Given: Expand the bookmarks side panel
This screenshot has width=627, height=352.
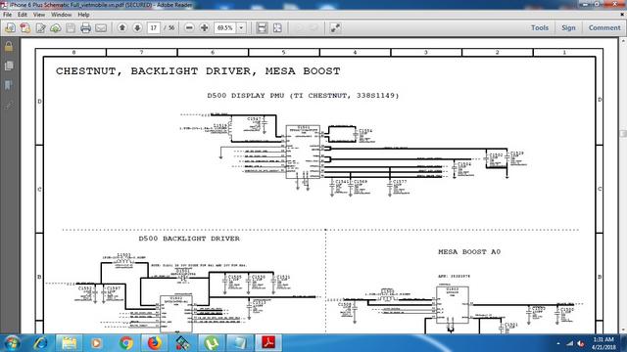Looking at the screenshot, I should point(9,85).
